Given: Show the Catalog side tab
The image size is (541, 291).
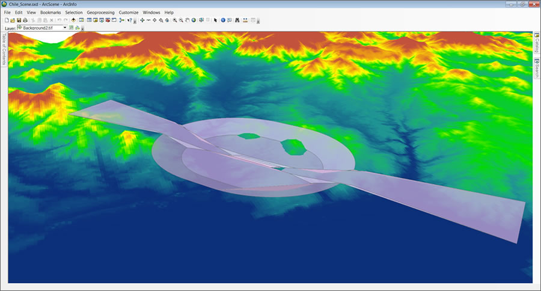Looking at the screenshot, I should pyautogui.click(x=537, y=43).
